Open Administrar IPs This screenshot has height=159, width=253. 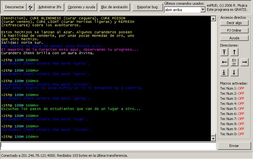pos(50,7)
